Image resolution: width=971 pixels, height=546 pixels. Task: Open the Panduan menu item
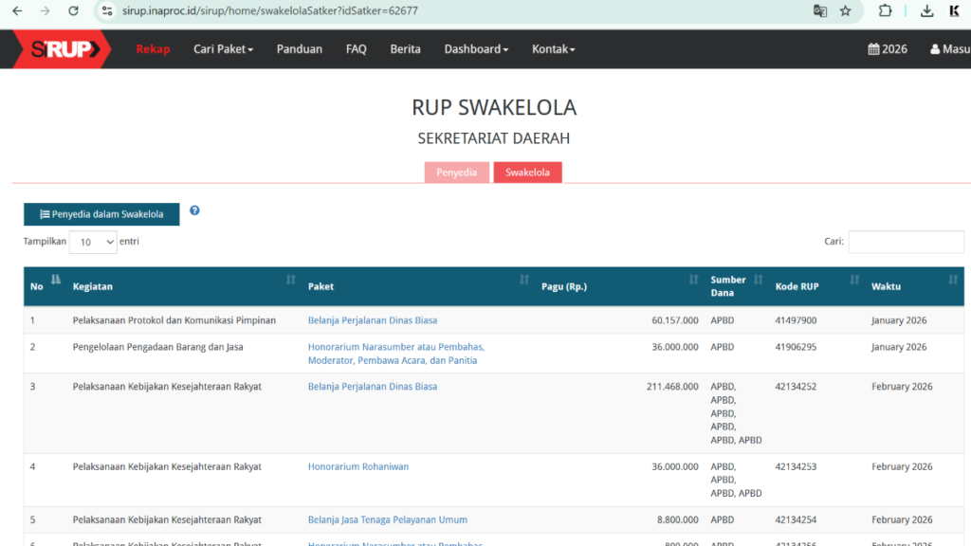300,49
